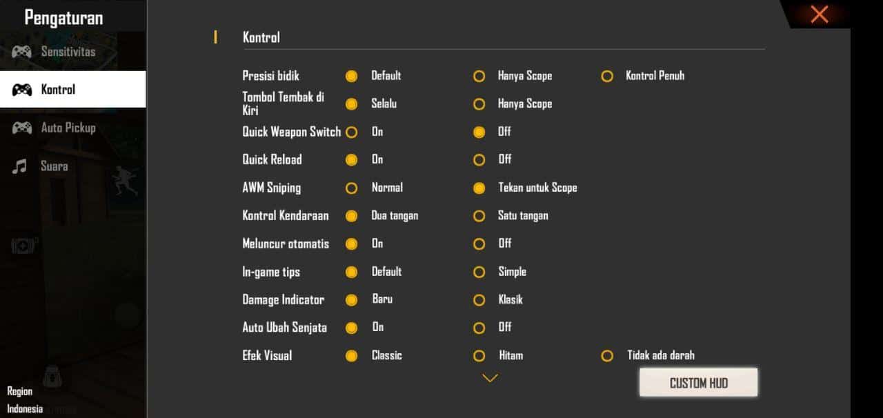Click the Kontrol controller icon in sidebar
This screenshot has height=418, width=883.
21,89
